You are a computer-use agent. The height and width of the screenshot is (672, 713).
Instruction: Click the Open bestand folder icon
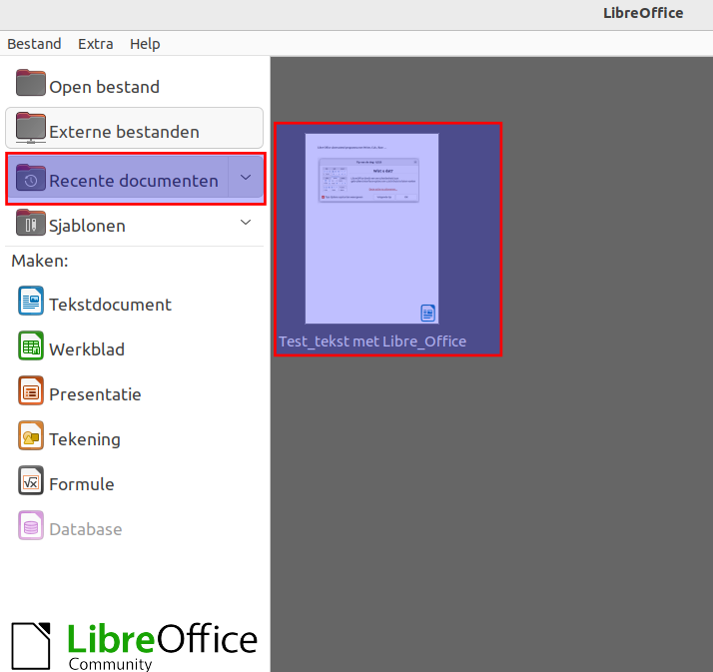pos(31,83)
